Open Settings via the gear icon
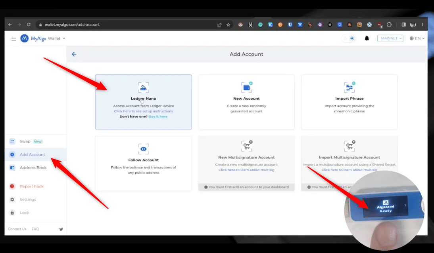The width and height of the screenshot is (434, 253). [x=12, y=199]
